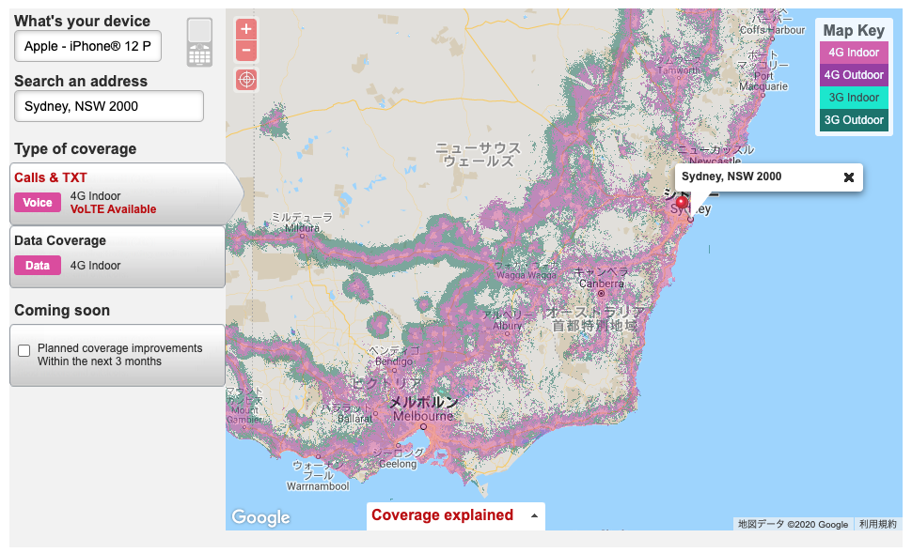Viewport: 912px width, 553px height.
Task: Click the map zoom in plus button
Action: 246,29
